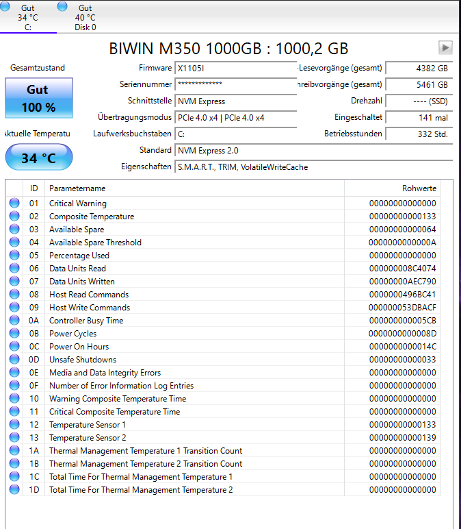Click raw value 000000053DBACF
The height and width of the screenshot is (529, 461).
(x=402, y=308)
